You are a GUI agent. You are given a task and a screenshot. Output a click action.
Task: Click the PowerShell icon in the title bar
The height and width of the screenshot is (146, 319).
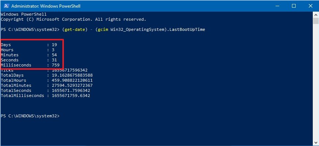5,6
